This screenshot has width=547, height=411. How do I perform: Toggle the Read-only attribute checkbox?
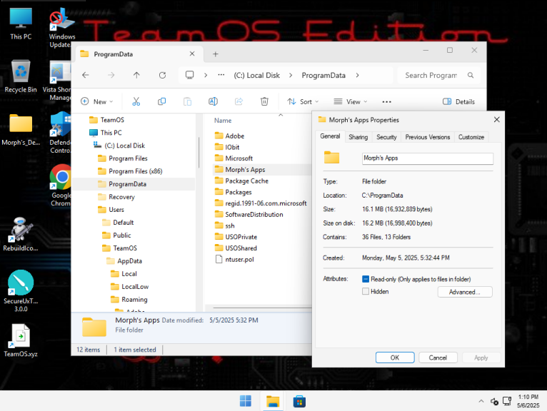point(365,279)
